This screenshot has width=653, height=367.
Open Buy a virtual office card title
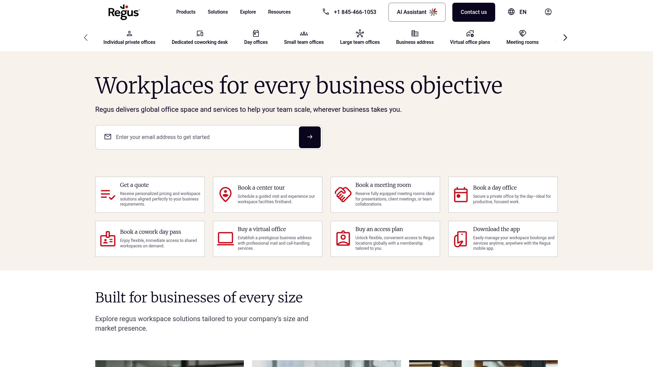(262, 229)
